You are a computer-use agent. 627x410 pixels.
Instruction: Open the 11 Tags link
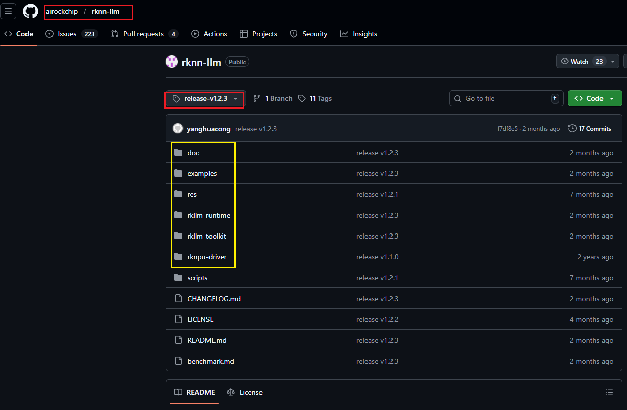(315, 98)
